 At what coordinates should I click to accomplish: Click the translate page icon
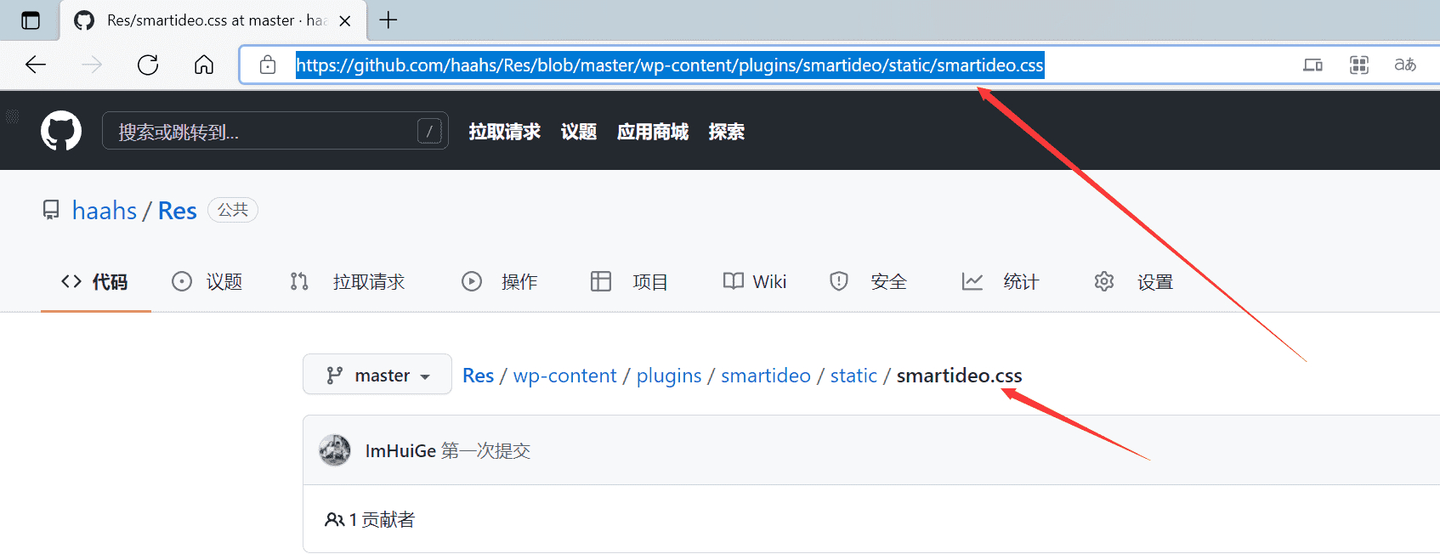click(1404, 65)
